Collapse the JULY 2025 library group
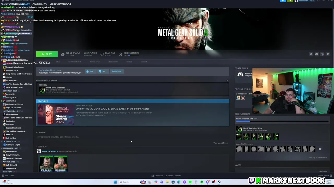Viewport: 334px width, 187px height. coord(2,172)
